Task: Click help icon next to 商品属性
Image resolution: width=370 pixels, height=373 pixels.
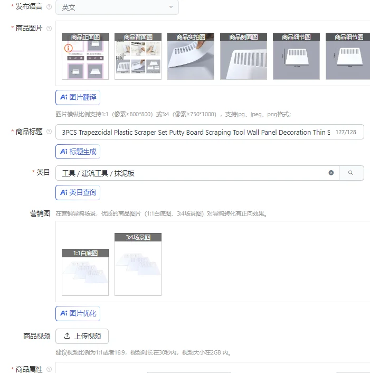Action: pyautogui.click(x=49, y=369)
